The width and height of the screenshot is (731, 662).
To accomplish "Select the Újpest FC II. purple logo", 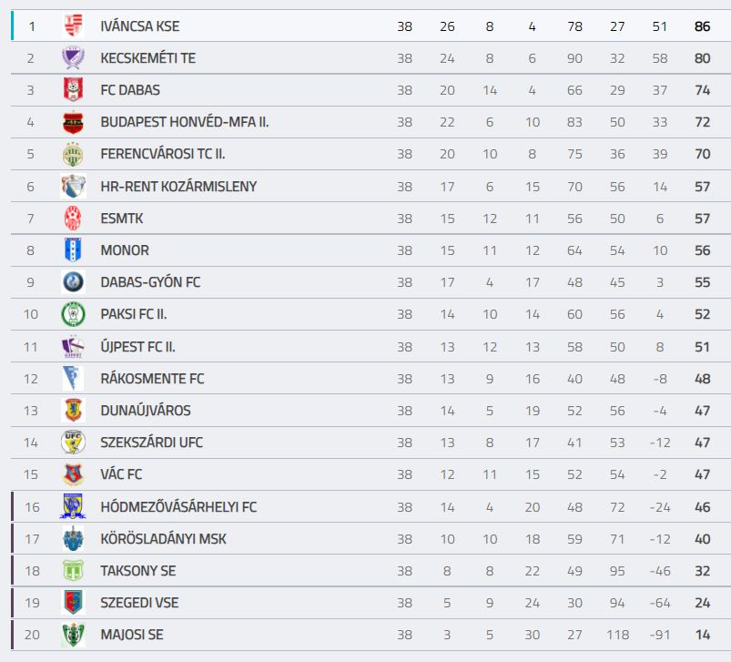I will [x=73, y=346].
